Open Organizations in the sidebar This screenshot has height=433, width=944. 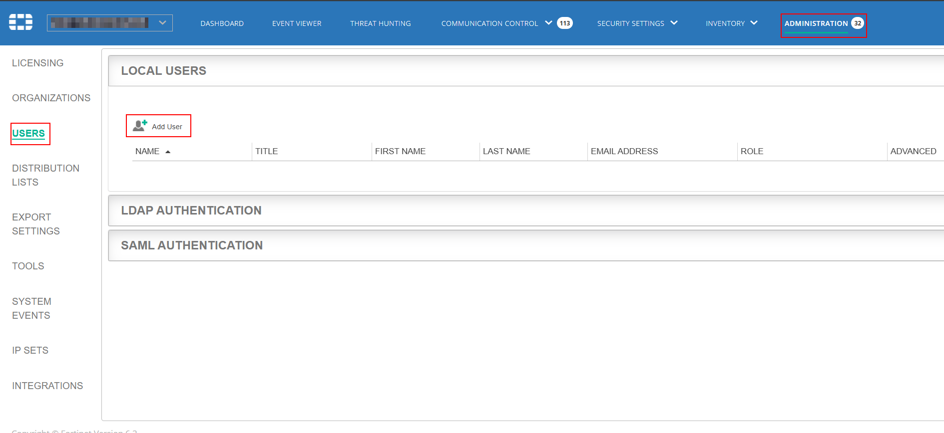click(51, 98)
